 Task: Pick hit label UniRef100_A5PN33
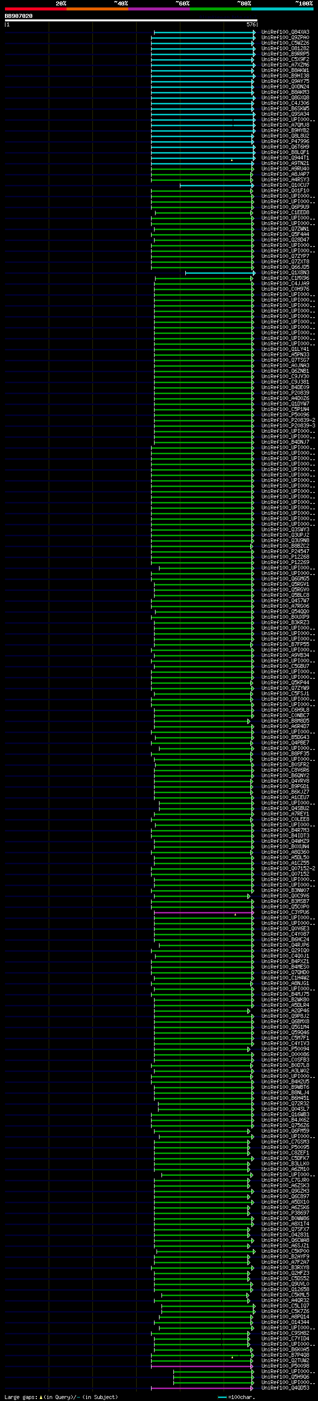(x=285, y=355)
